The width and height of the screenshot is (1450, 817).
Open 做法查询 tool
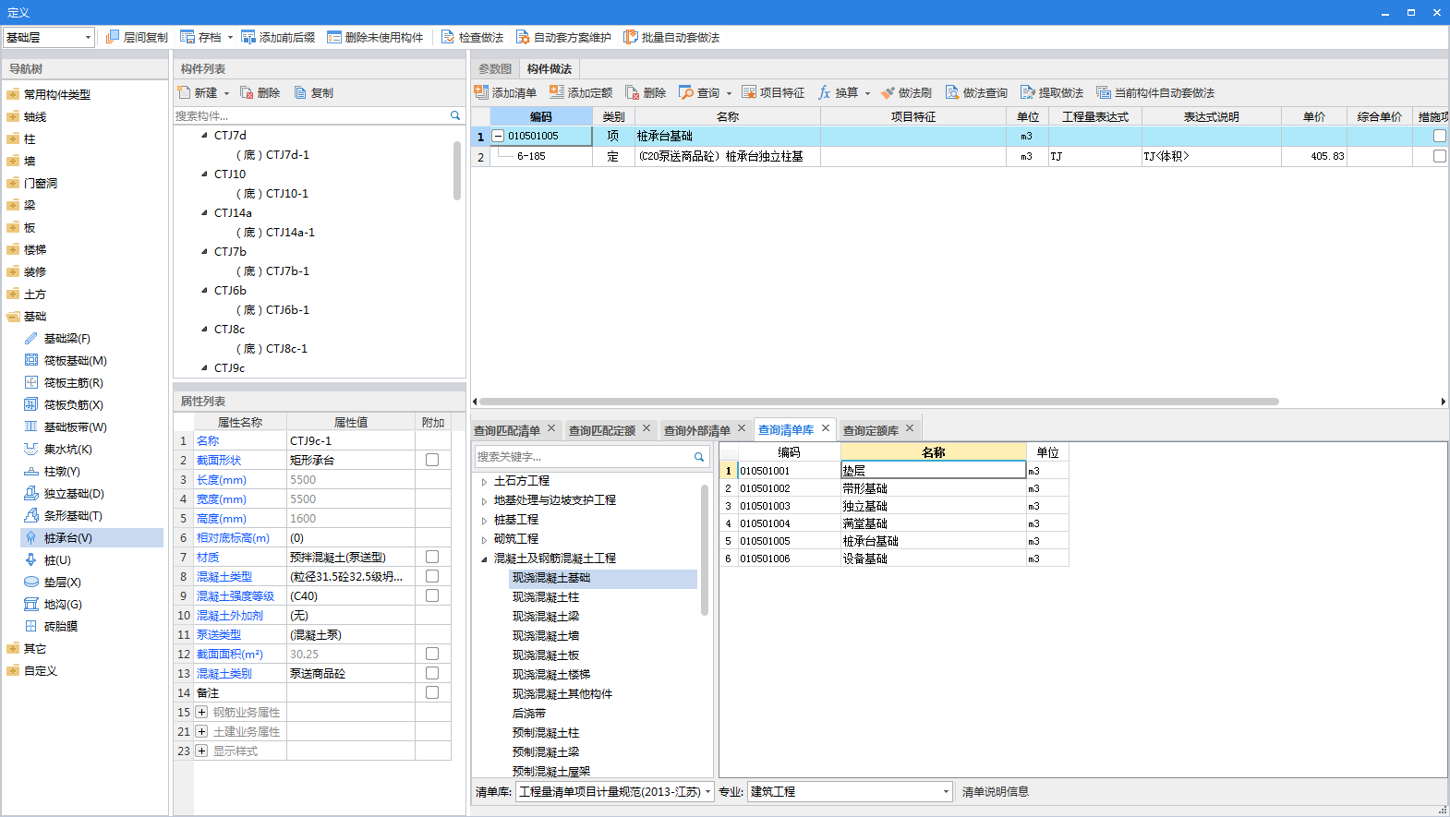[976, 92]
